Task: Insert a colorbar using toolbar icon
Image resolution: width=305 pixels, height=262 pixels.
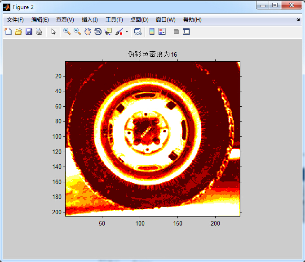Action: [152, 32]
